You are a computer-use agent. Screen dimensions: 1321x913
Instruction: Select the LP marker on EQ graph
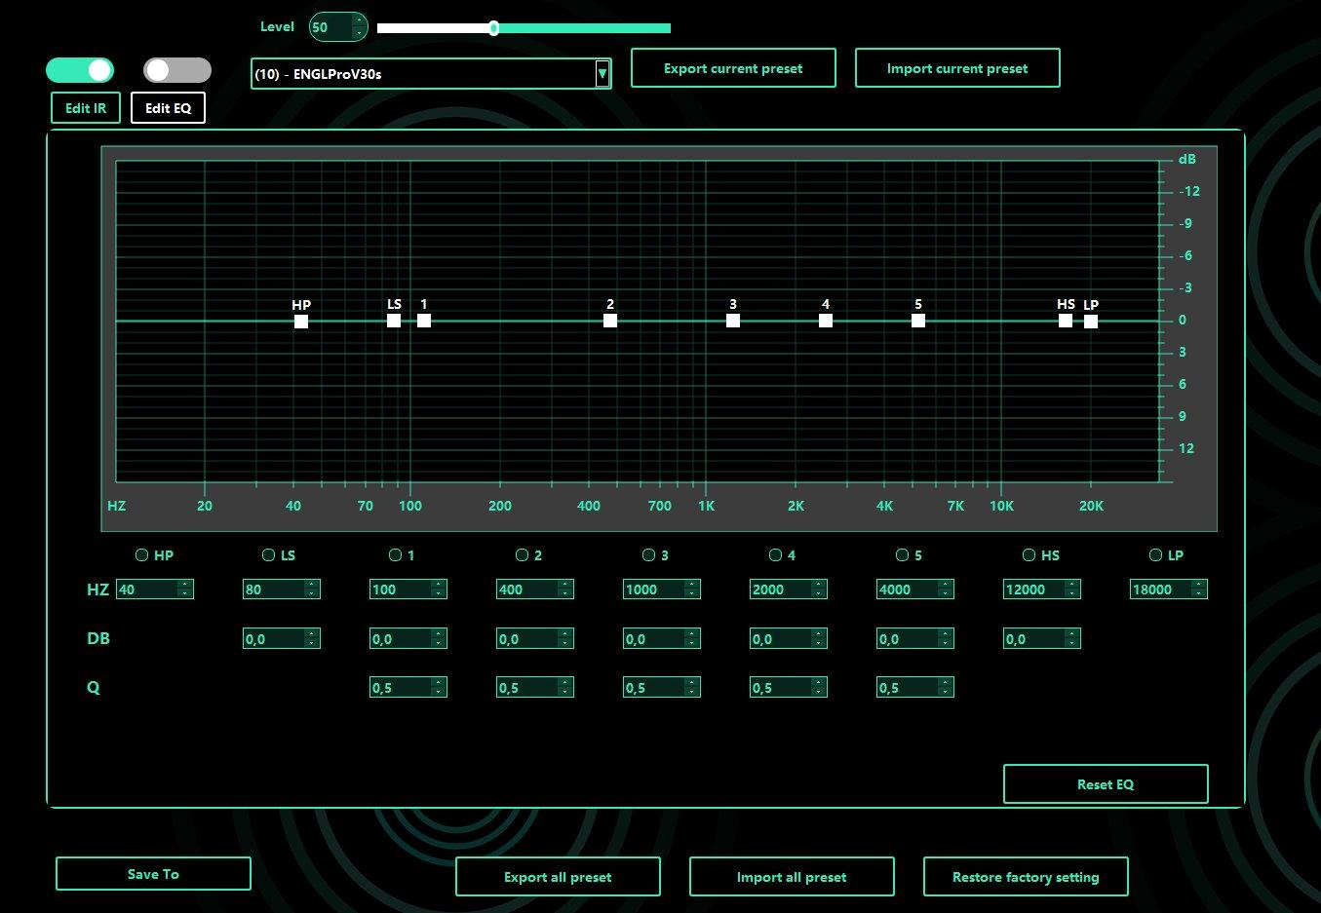click(x=1091, y=322)
